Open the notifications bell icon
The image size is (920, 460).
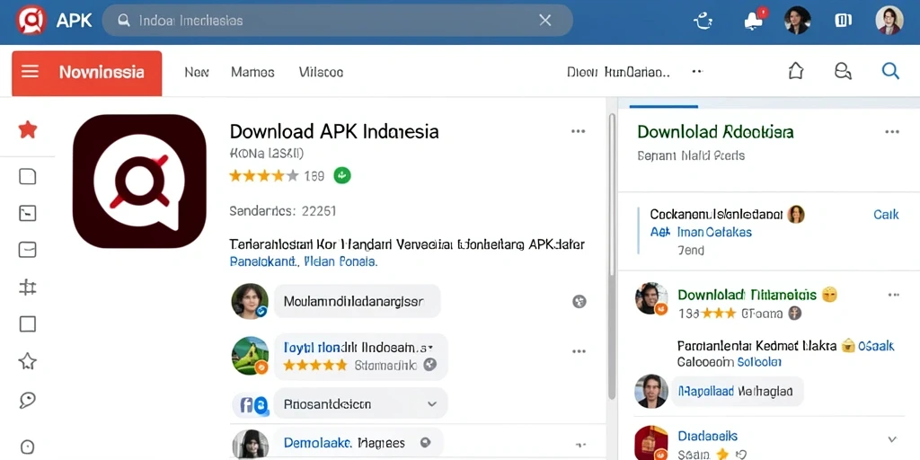(x=754, y=21)
